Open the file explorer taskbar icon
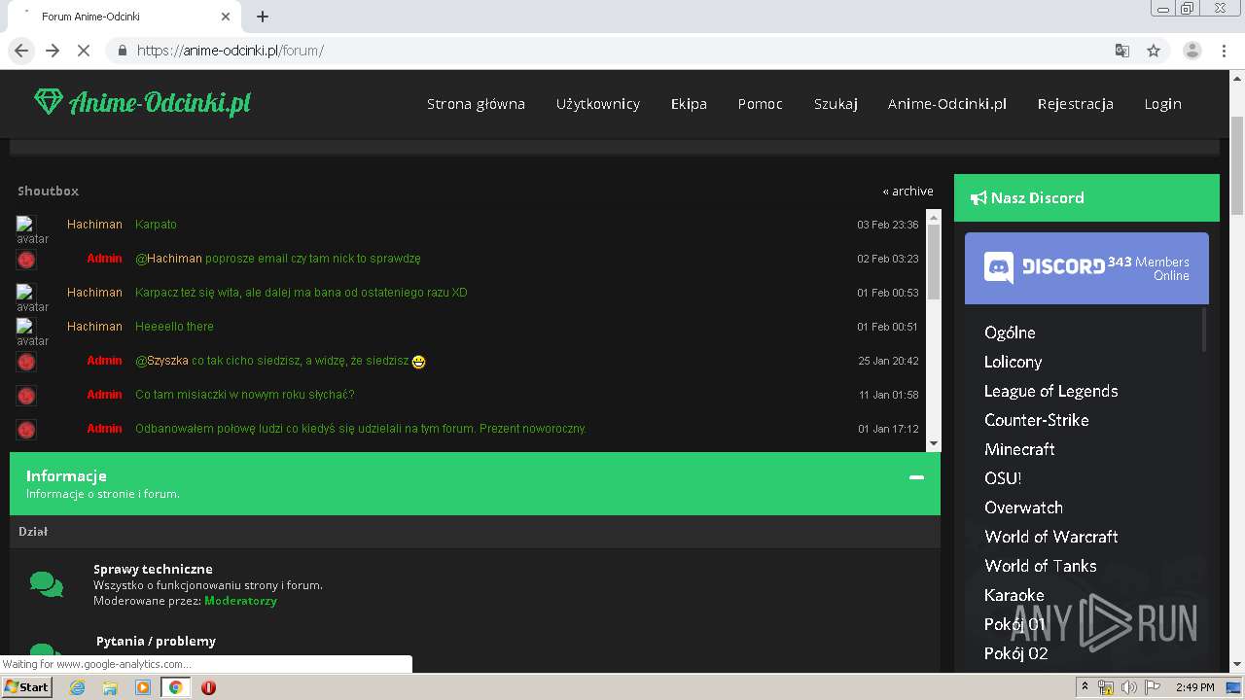1245x700 pixels. [110, 687]
